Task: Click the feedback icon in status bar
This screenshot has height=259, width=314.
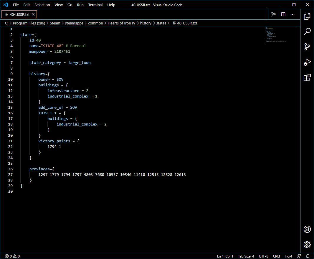Action: (x=299, y=256)
